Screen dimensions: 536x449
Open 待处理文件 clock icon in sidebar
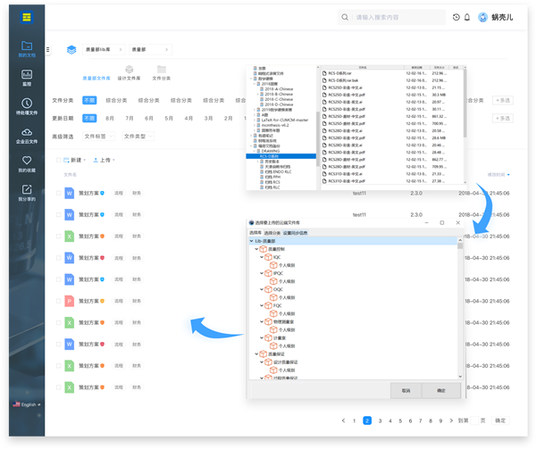[x=27, y=108]
